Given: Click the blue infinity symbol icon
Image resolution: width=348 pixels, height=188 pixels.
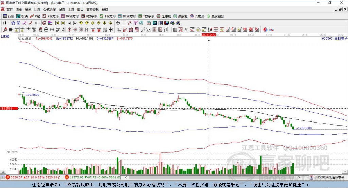Looking at the screenshot, I should tap(271, 30).
